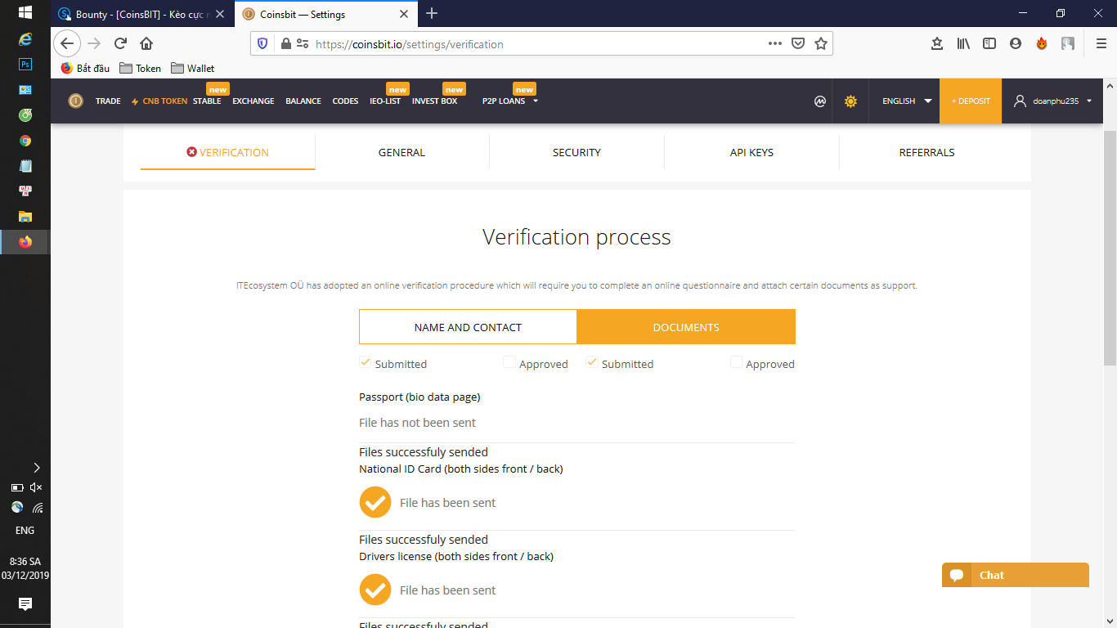Open the page actions three-dot menu
The width and height of the screenshot is (1117, 628).
(775, 43)
